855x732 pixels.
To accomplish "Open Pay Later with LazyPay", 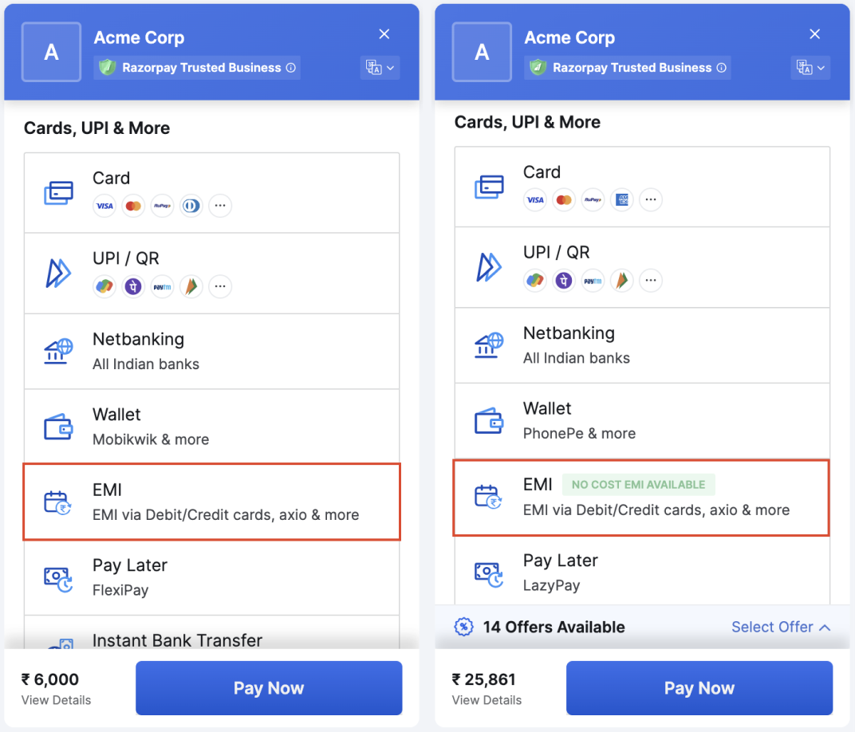I will pyautogui.click(x=641, y=572).
